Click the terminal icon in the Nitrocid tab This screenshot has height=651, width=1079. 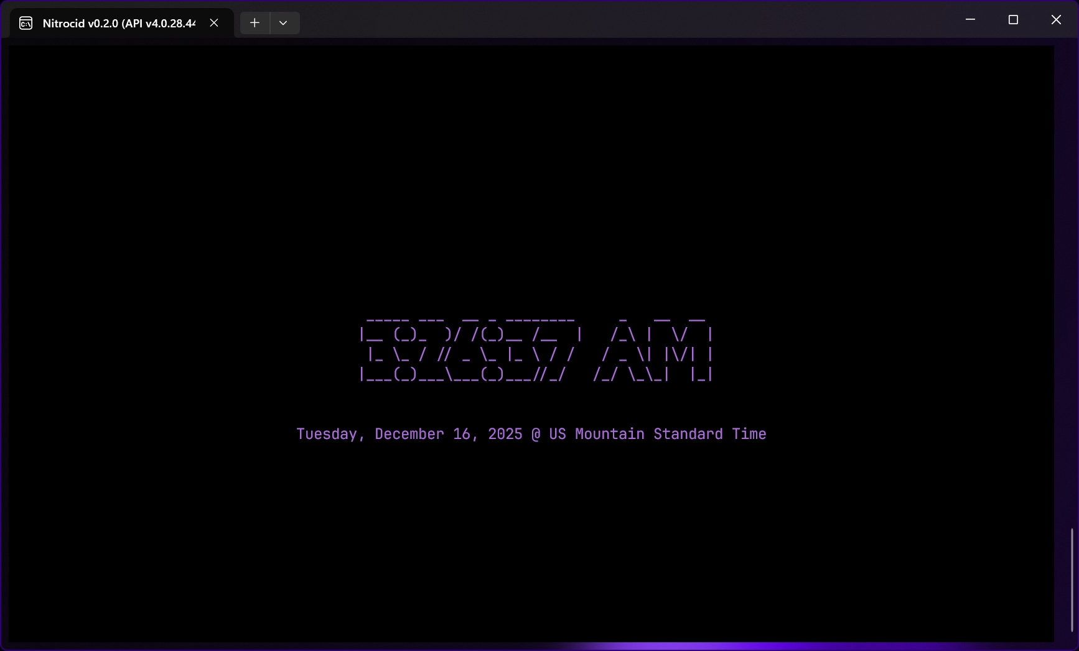(x=26, y=23)
